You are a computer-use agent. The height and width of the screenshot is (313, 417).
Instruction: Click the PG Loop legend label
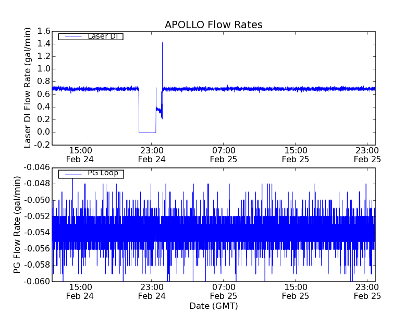103,173
